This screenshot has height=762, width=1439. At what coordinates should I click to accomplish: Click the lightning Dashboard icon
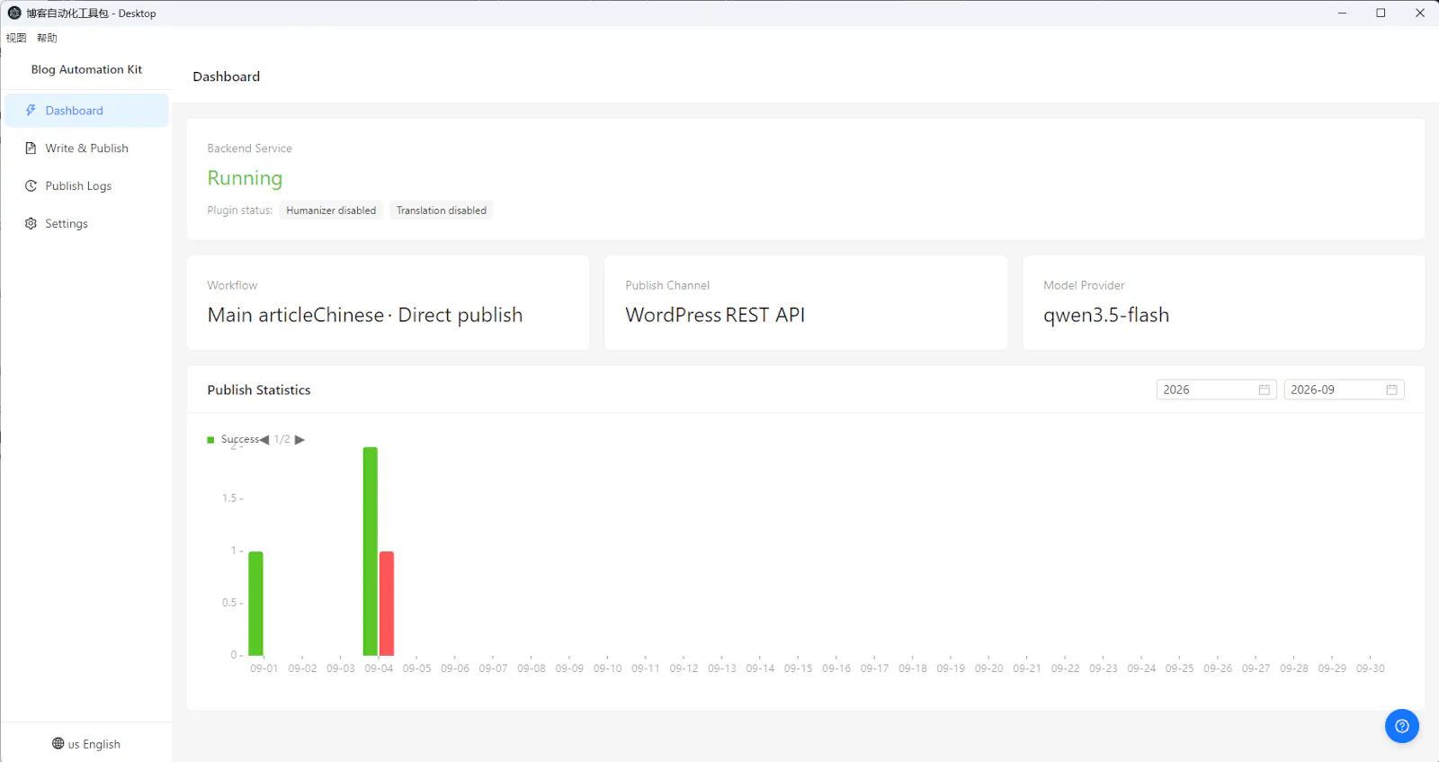tap(31, 111)
